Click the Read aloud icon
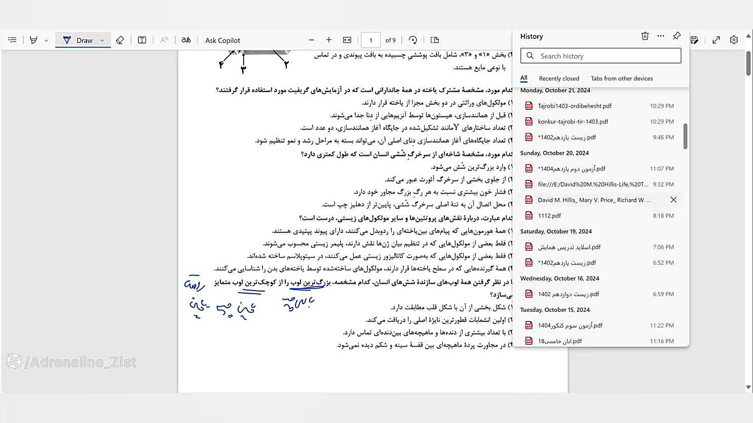Image resolution: width=753 pixels, height=423 pixels. point(164,40)
